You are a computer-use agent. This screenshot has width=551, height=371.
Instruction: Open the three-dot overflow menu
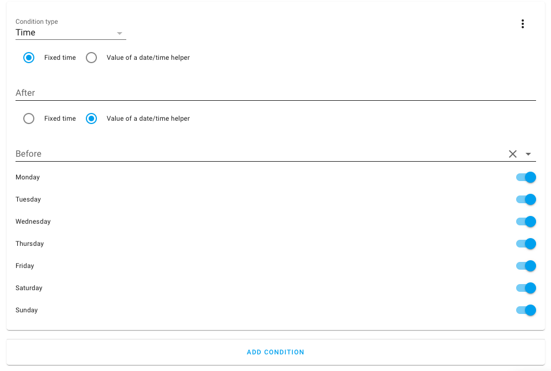click(522, 24)
